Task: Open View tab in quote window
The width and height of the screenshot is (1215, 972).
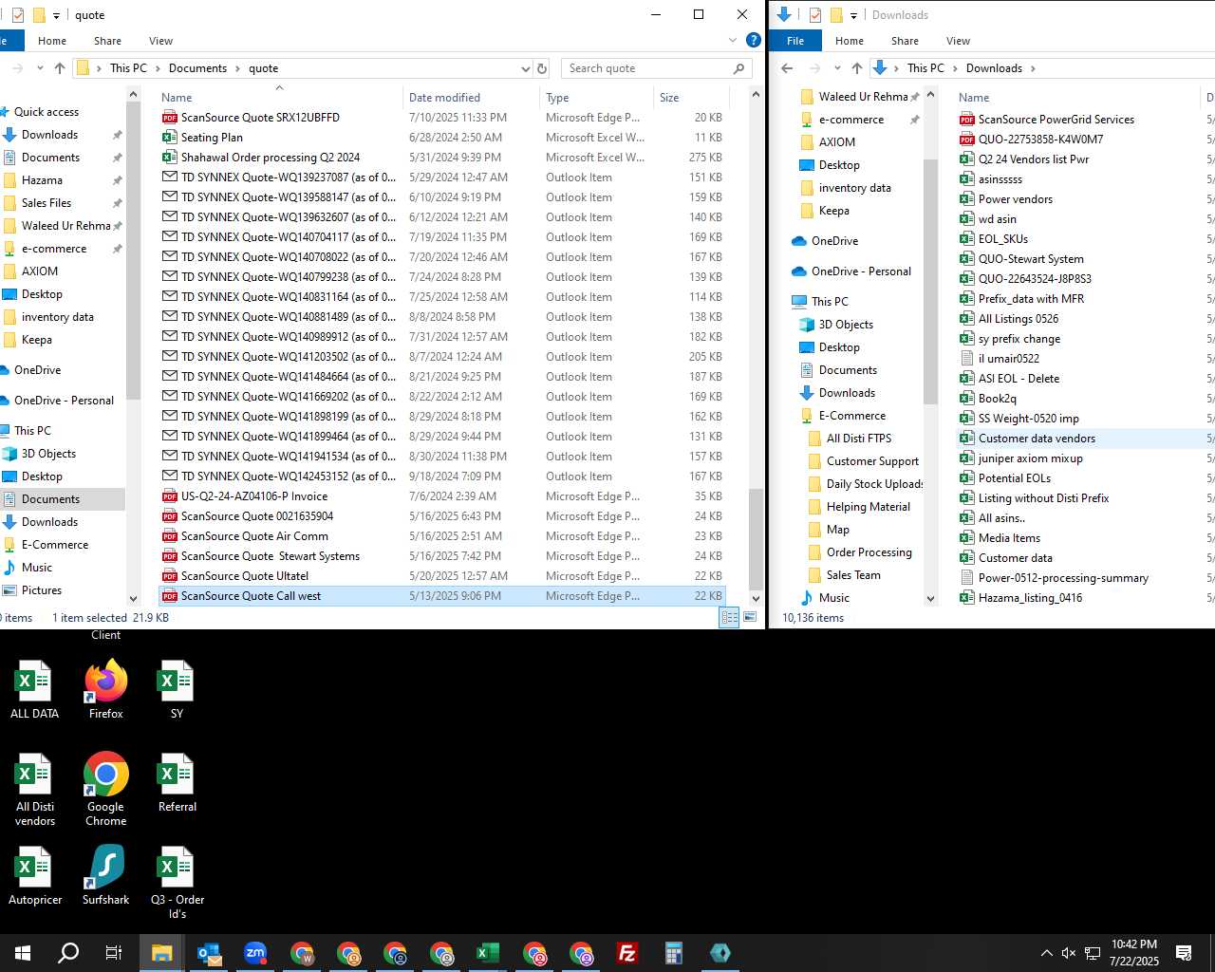Action: click(160, 41)
